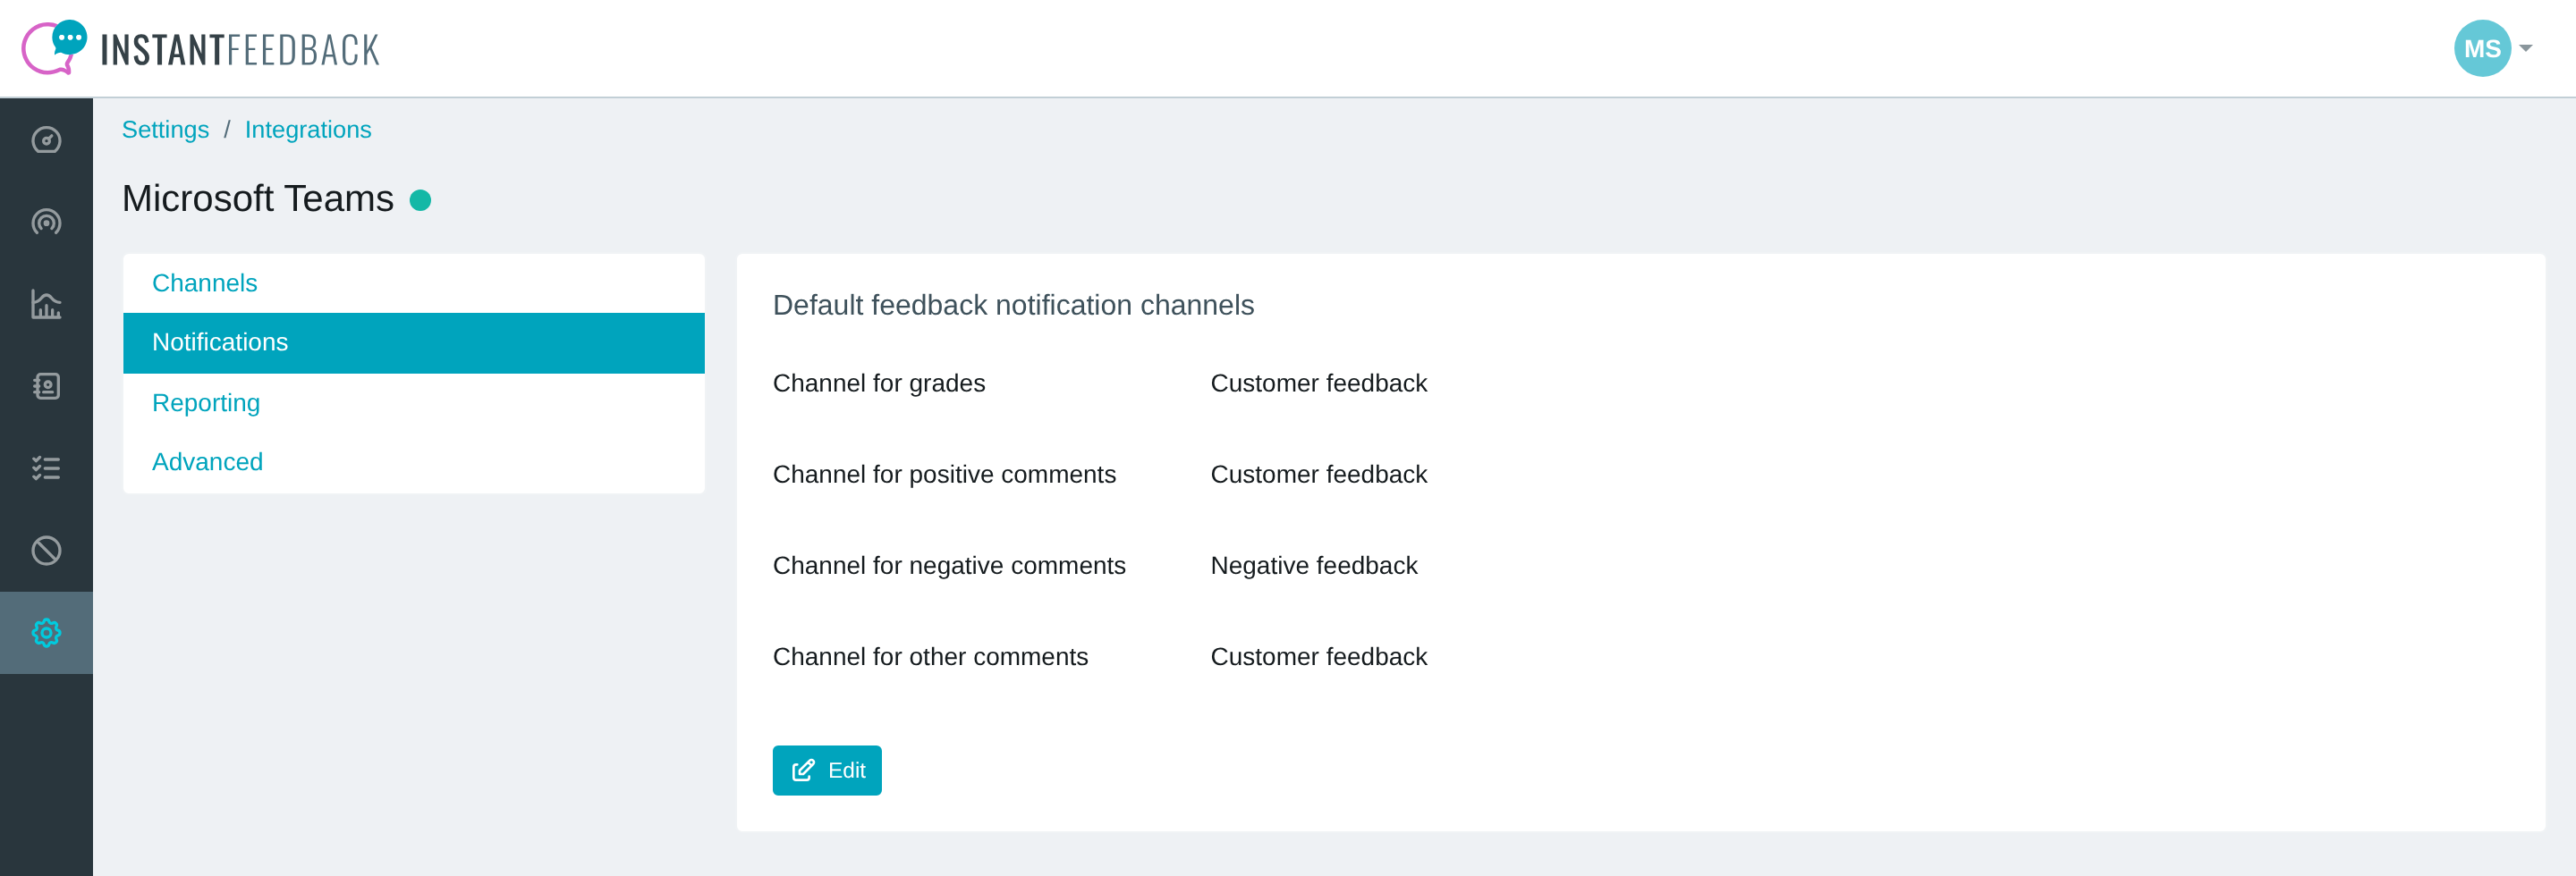Click 'Customer feedback' value for grades

coord(1319,383)
